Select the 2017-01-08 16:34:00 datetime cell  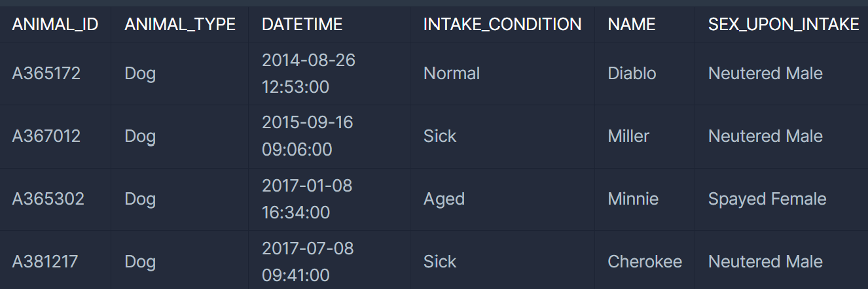[307, 199]
